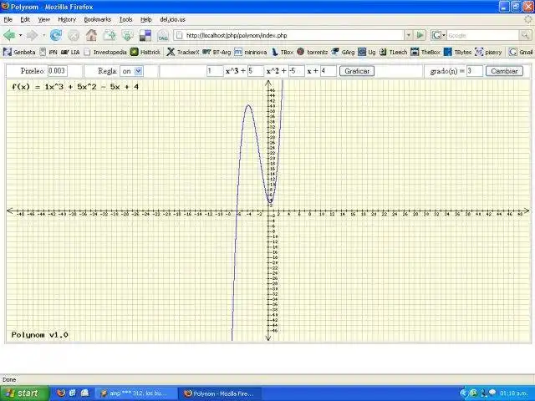Click the Show Desktop quick launch icon

(84, 393)
